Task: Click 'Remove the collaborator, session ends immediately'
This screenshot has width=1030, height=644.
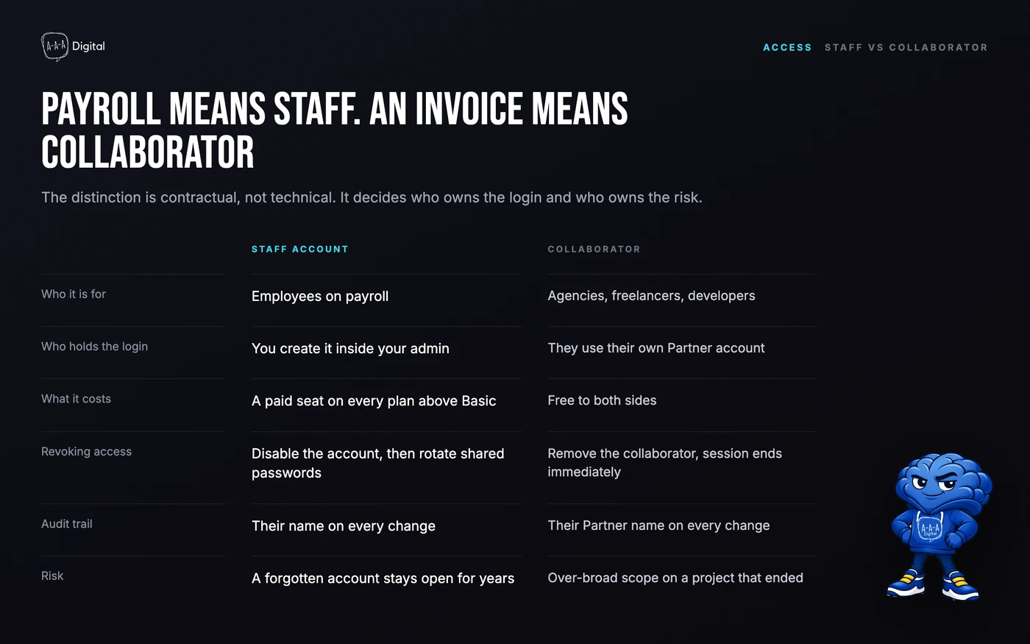Action: [665, 463]
